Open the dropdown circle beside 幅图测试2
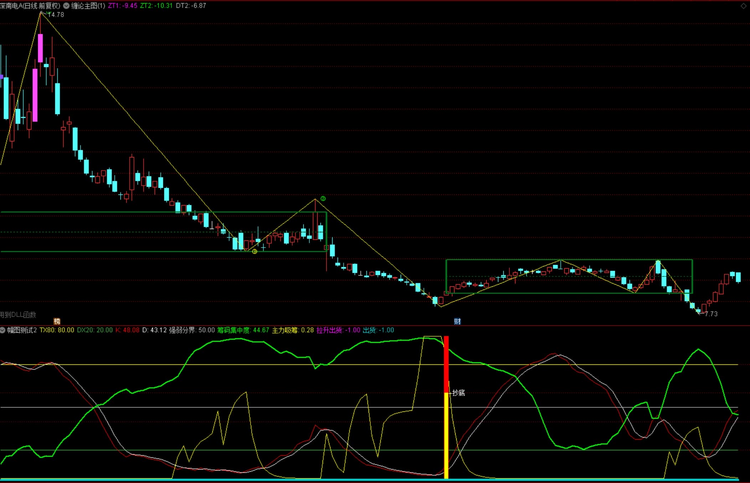Viewport: 750px width, 483px height. coord(2,330)
